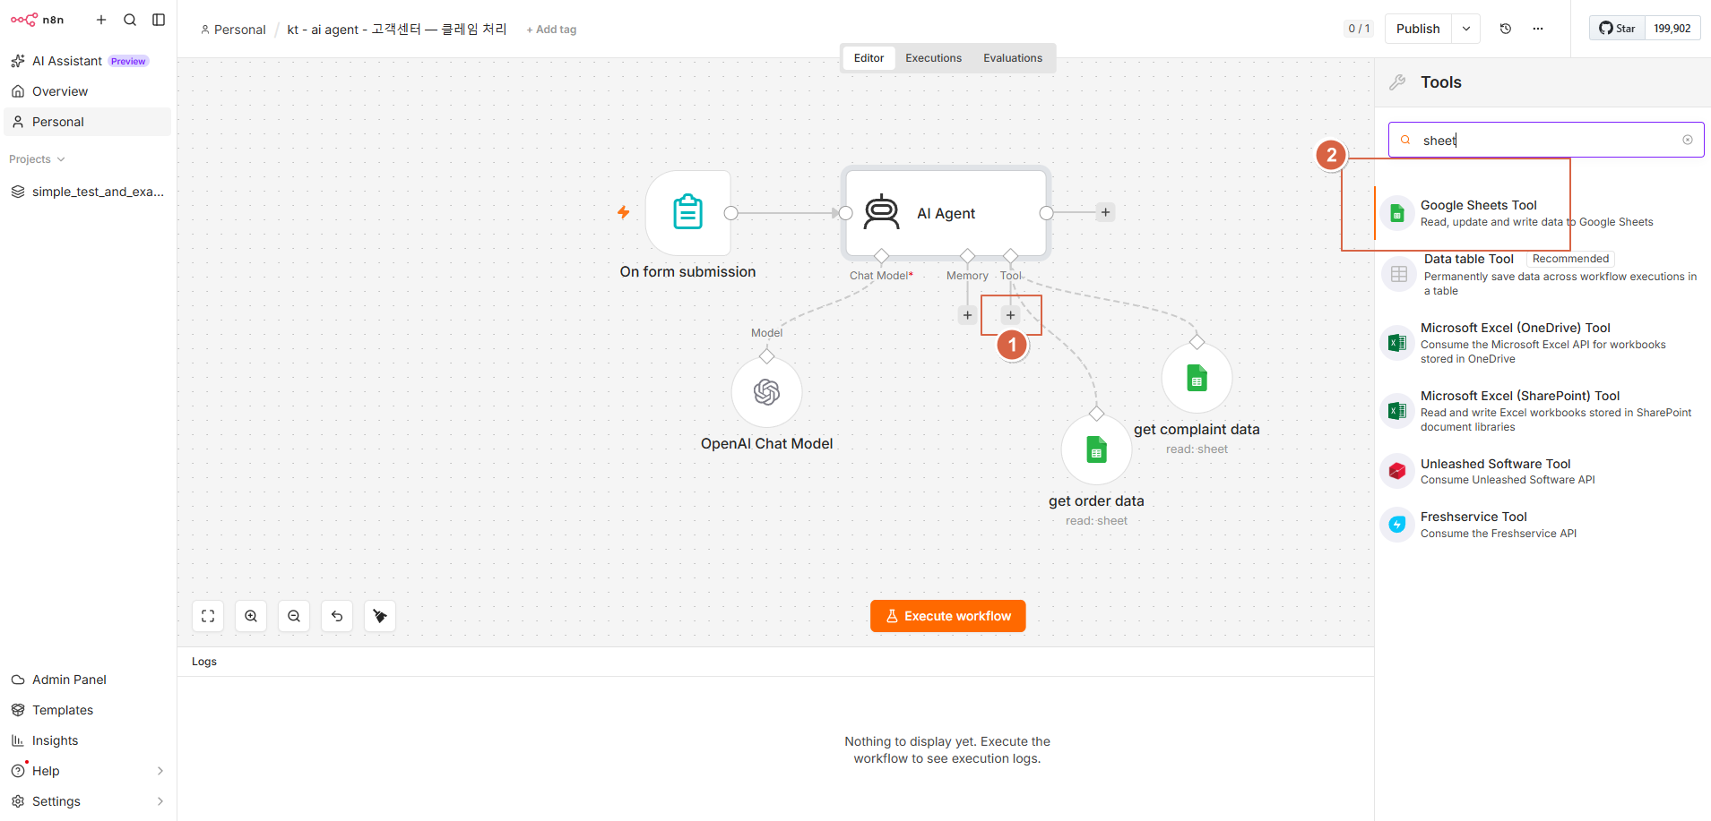The width and height of the screenshot is (1711, 821).
Task: Click in the tools search input field
Action: pyautogui.click(x=1546, y=140)
